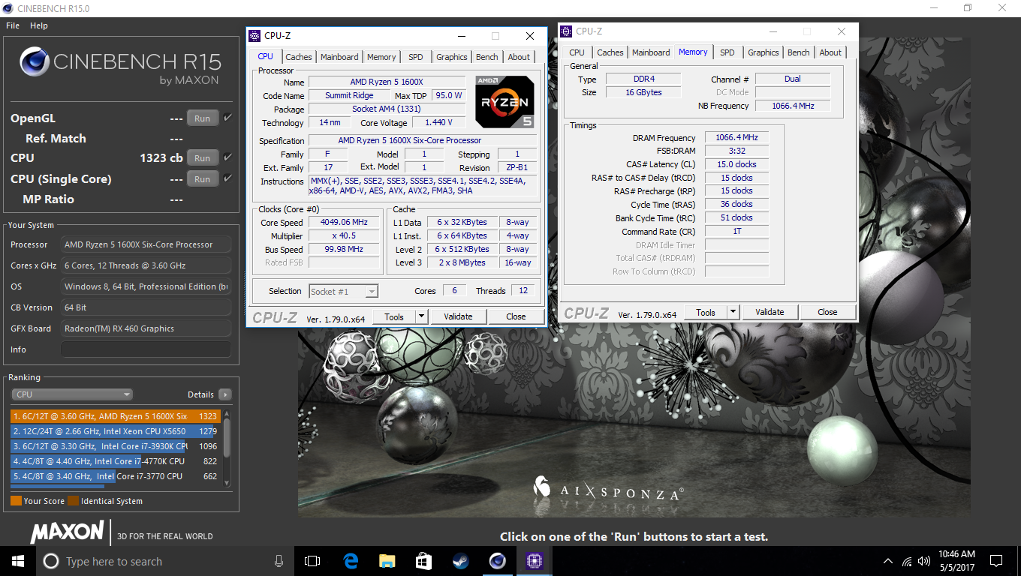Open the File menu in Cinebench
This screenshot has width=1021, height=576.
(13, 25)
